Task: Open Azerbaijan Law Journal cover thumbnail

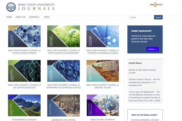Action: pyautogui.click(x=63, y=105)
